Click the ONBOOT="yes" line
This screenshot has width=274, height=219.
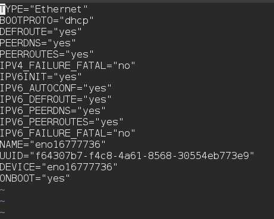click(35, 179)
